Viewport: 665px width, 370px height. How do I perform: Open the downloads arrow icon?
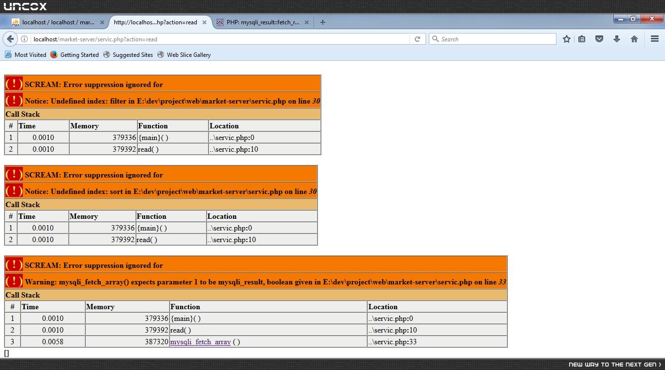click(x=617, y=39)
